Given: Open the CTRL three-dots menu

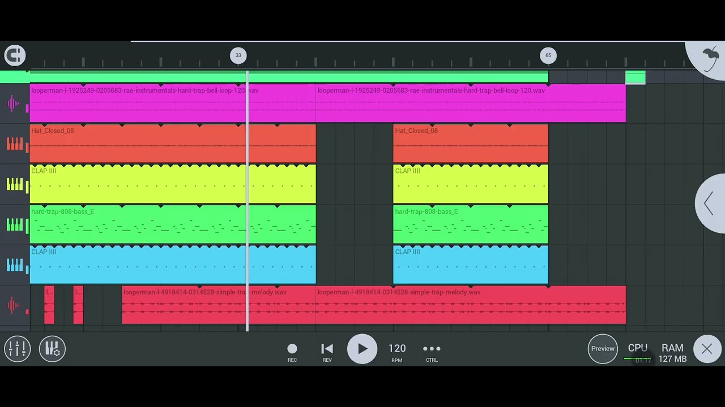Looking at the screenshot, I should pyautogui.click(x=432, y=352).
